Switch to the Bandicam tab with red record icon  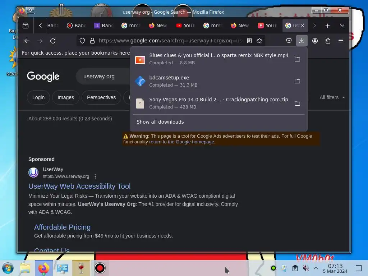click(x=77, y=26)
